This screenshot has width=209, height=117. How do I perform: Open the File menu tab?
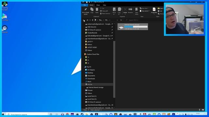click(85, 5)
